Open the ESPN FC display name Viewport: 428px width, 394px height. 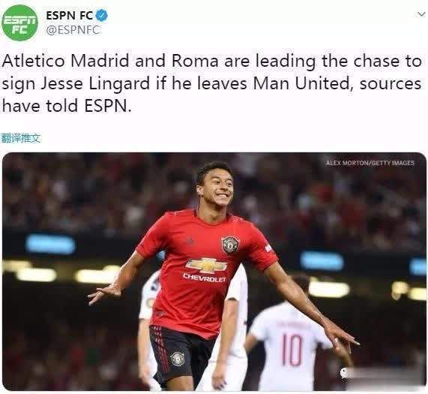70,16
